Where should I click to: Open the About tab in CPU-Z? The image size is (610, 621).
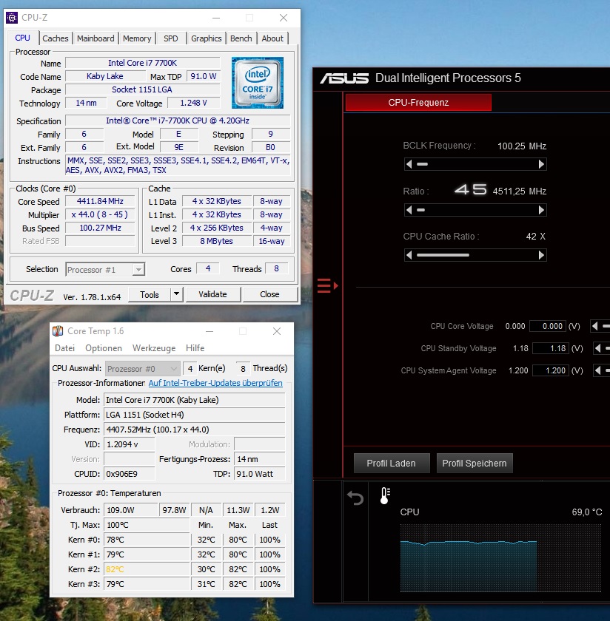click(x=272, y=38)
